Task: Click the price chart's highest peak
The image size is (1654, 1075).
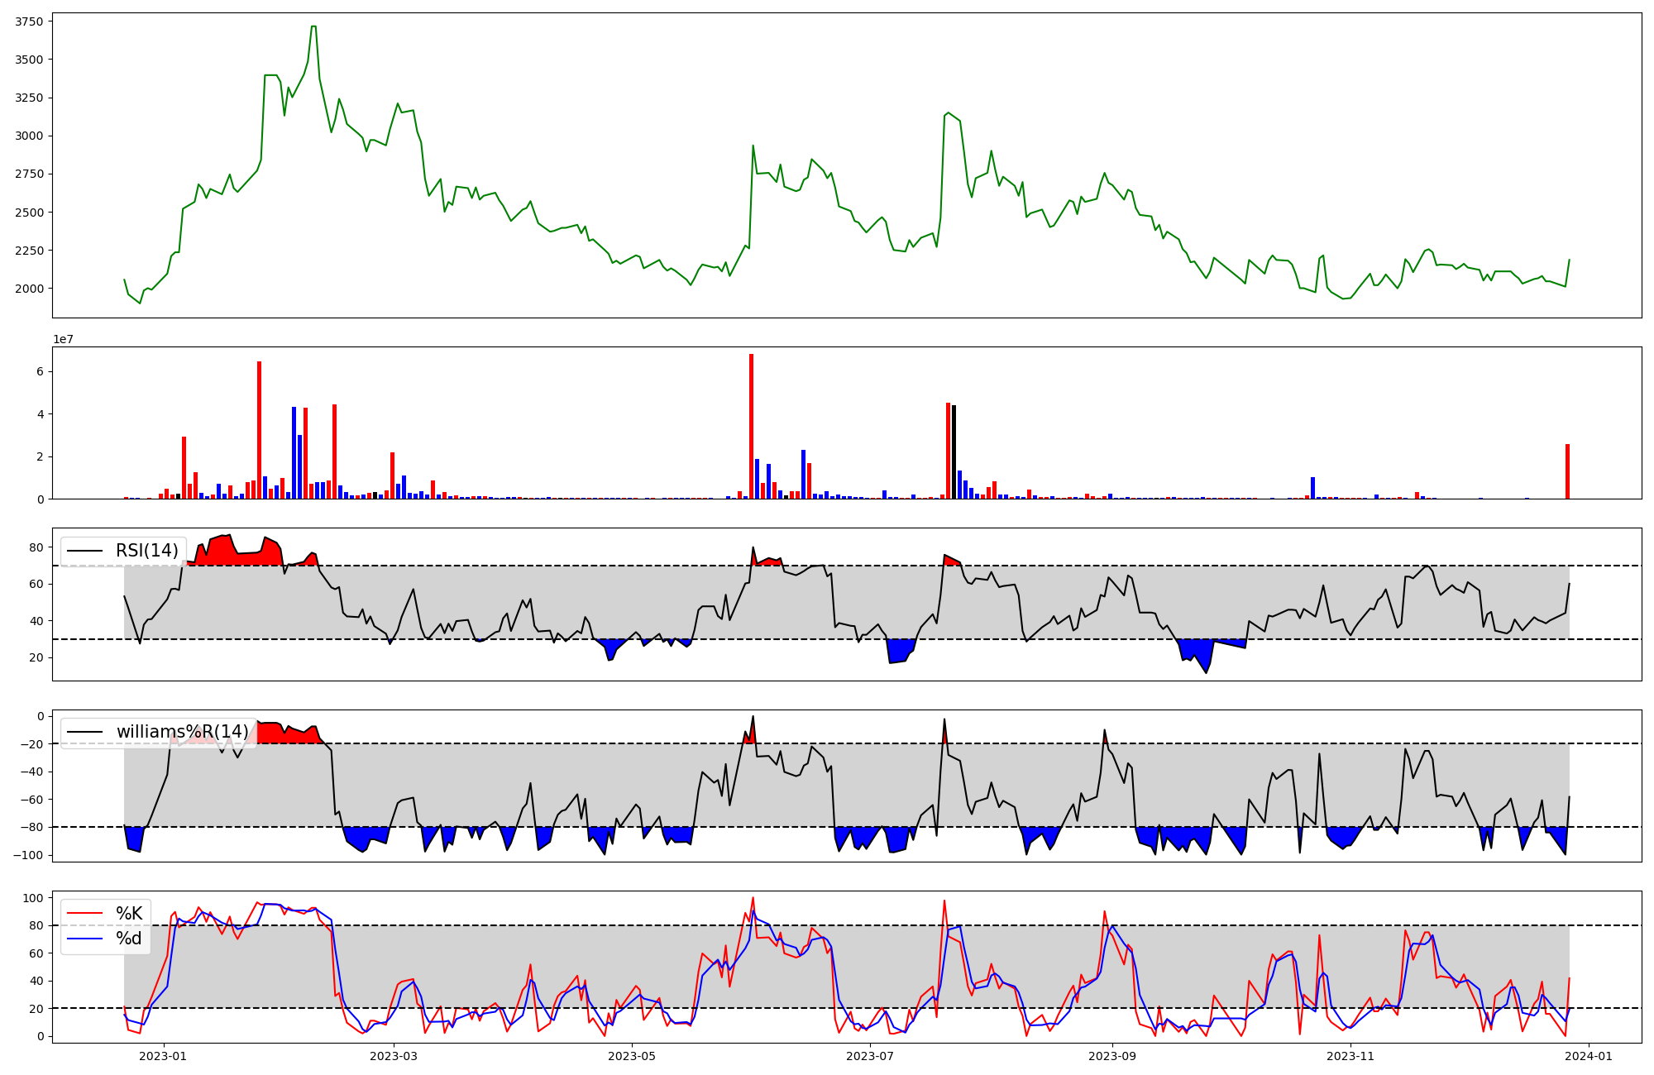Action: pos(313,26)
